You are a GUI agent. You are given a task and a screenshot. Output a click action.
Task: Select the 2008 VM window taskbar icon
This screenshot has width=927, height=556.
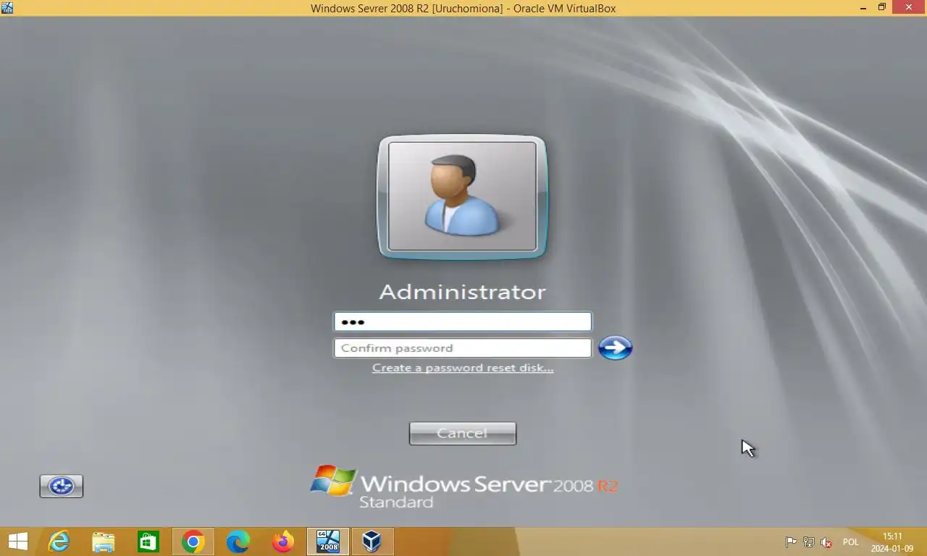pyautogui.click(x=328, y=542)
